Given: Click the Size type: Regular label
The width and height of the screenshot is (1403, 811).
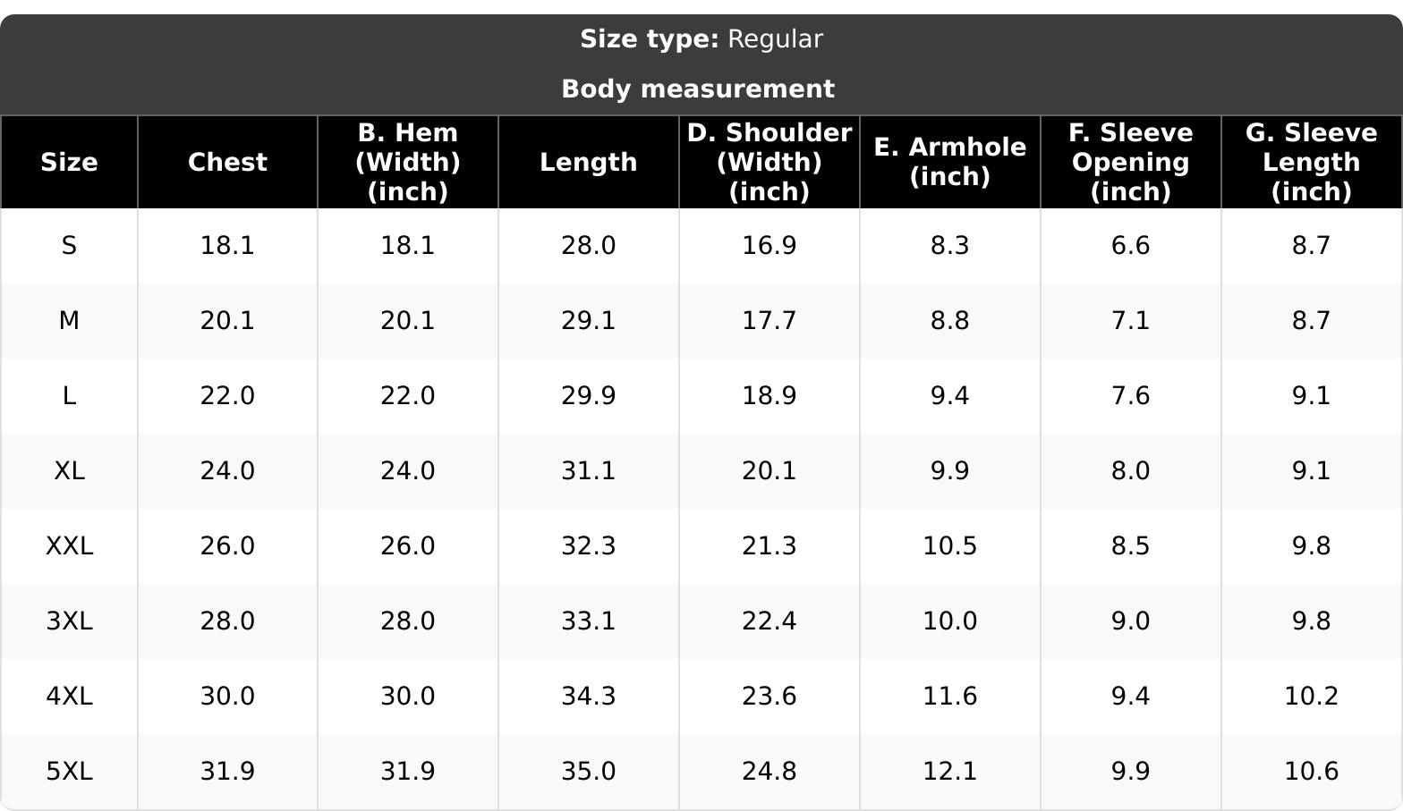Looking at the screenshot, I should point(701,39).
